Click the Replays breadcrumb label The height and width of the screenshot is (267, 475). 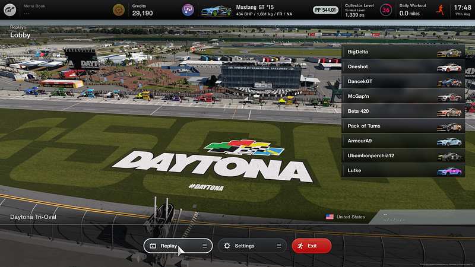18,27
